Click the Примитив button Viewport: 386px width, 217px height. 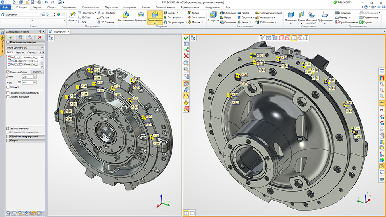click(x=290, y=17)
